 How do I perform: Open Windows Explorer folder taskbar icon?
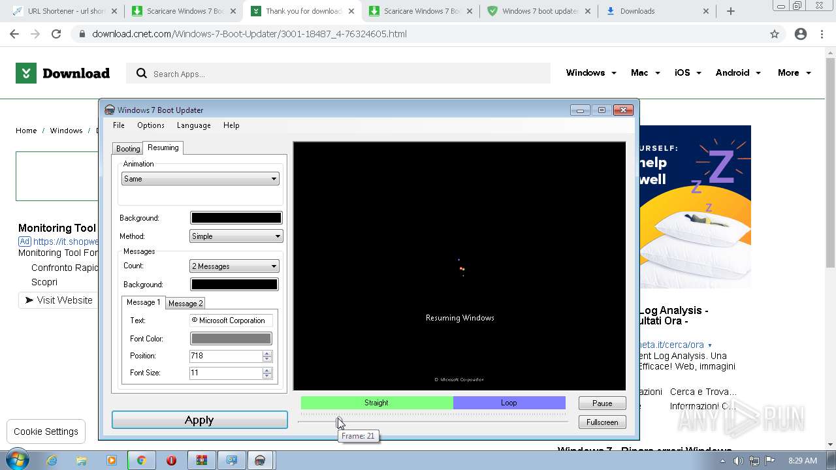82,460
